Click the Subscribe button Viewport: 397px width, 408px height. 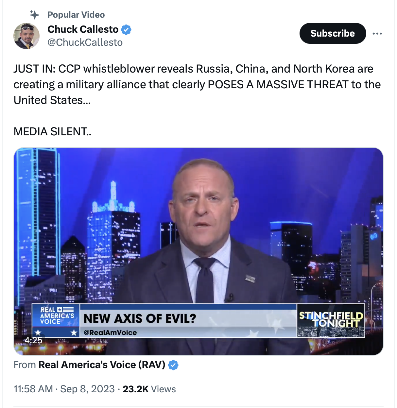coord(333,33)
